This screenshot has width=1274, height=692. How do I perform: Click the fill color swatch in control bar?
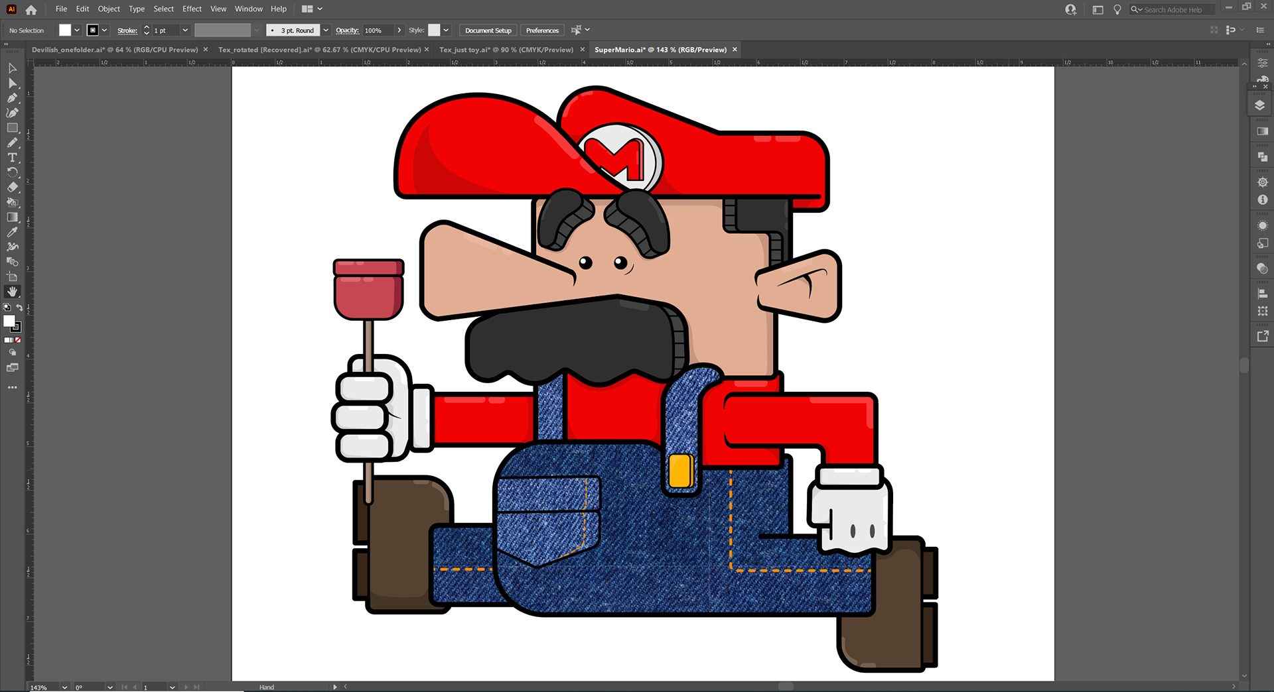[x=64, y=30]
